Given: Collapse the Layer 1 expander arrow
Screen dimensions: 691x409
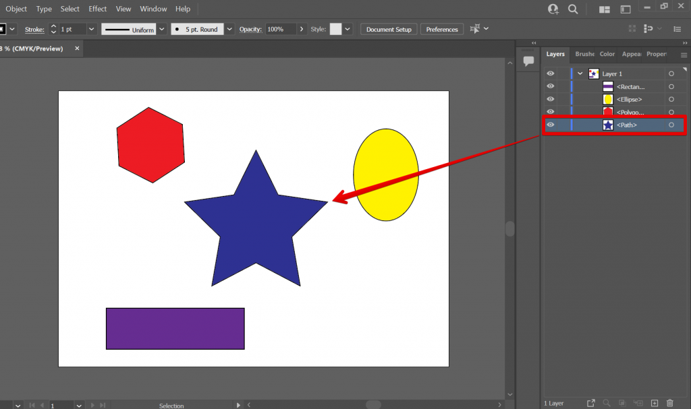Looking at the screenshot, I should pos(580,73).
